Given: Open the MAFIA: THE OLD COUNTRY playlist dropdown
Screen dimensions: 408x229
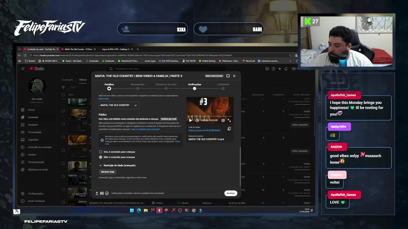Looking at the screenshot, I should coord(119,105).
